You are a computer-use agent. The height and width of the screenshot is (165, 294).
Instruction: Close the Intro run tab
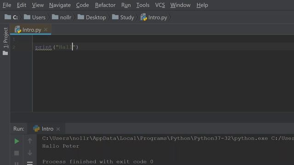pos(58,129)
